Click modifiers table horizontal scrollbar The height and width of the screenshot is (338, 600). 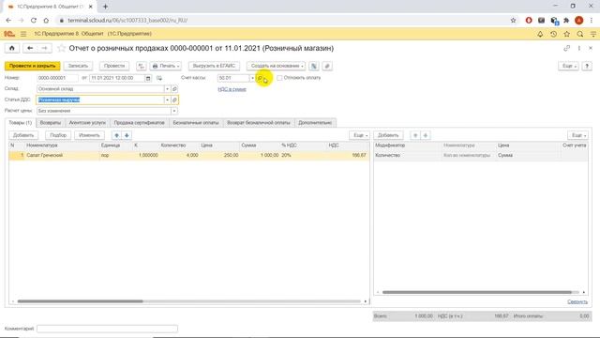click(477, 292)
